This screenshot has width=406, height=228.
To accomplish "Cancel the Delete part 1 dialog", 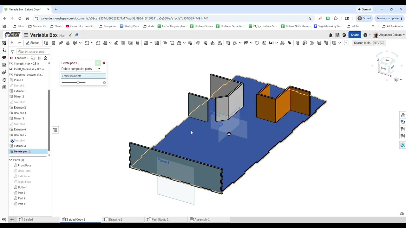I will pos(104,63).
